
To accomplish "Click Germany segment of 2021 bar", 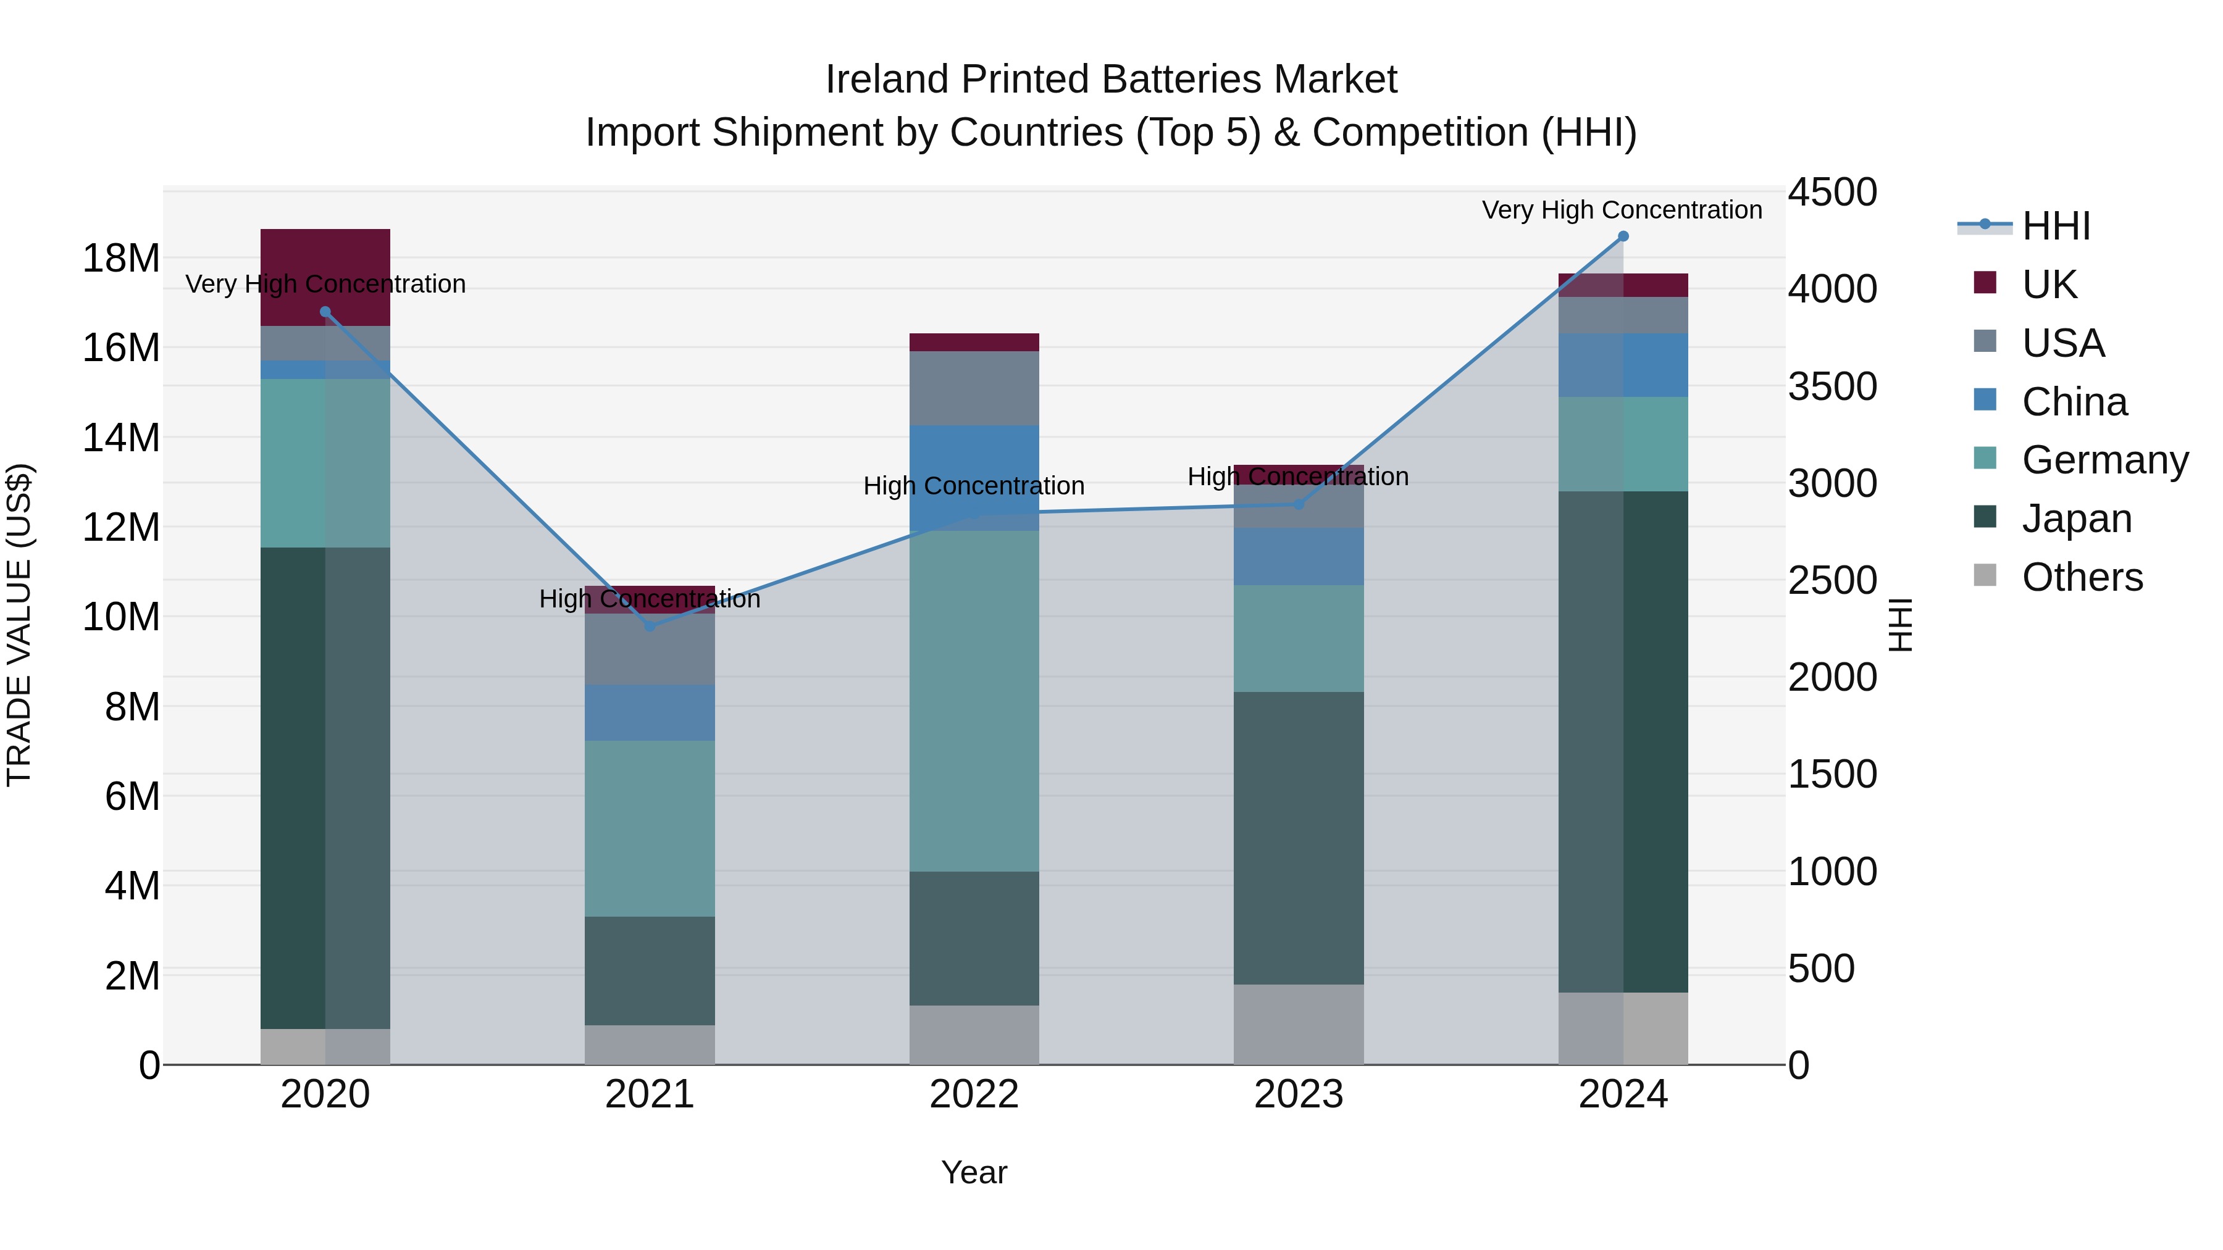I will pos(650,829).
